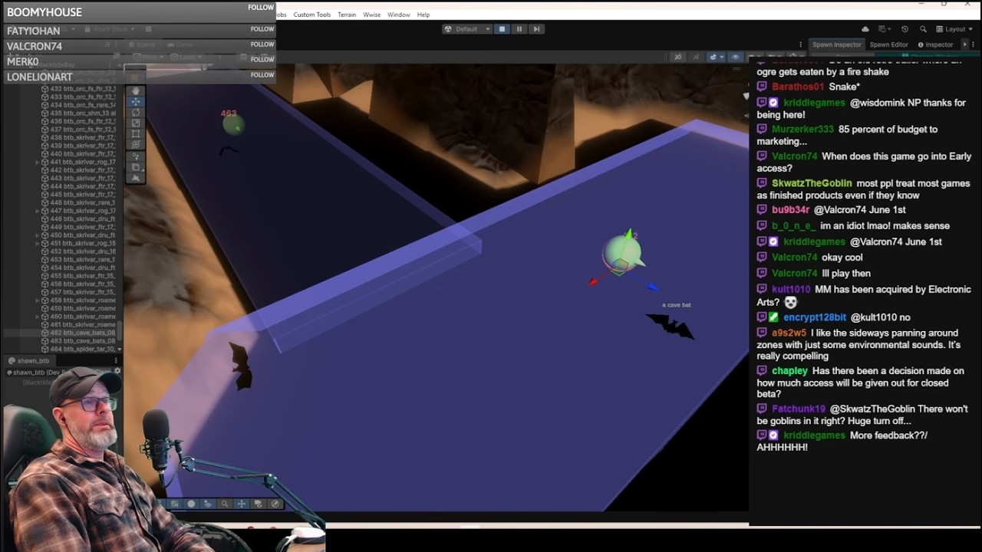The height and width of the screenshot is (552, 982).
Task: Click encrypt128bit username in chat
Action: click(815, 317)
